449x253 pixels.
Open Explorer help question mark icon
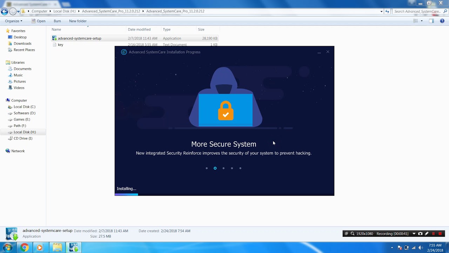(442, 21)
